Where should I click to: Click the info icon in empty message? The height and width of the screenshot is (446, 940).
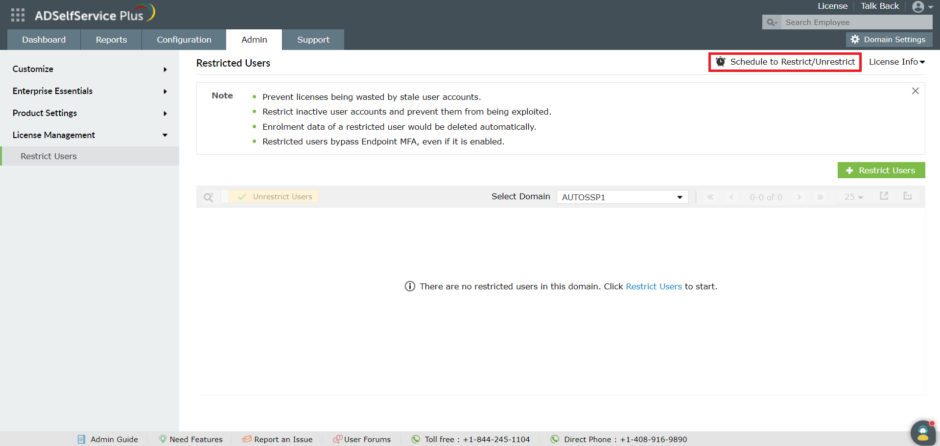[410, 286]
